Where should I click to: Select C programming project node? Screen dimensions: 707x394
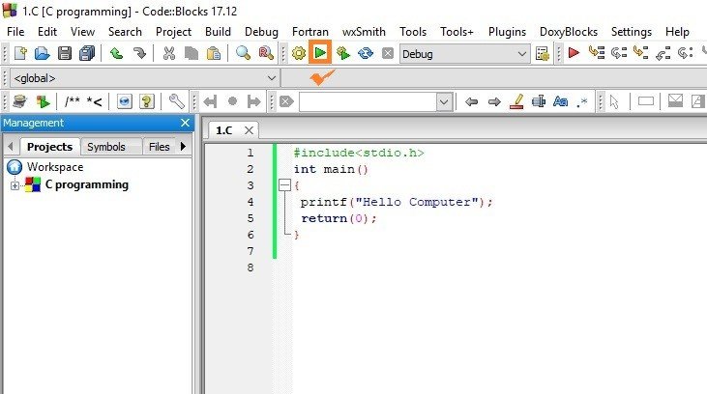[x=87, y=184]
